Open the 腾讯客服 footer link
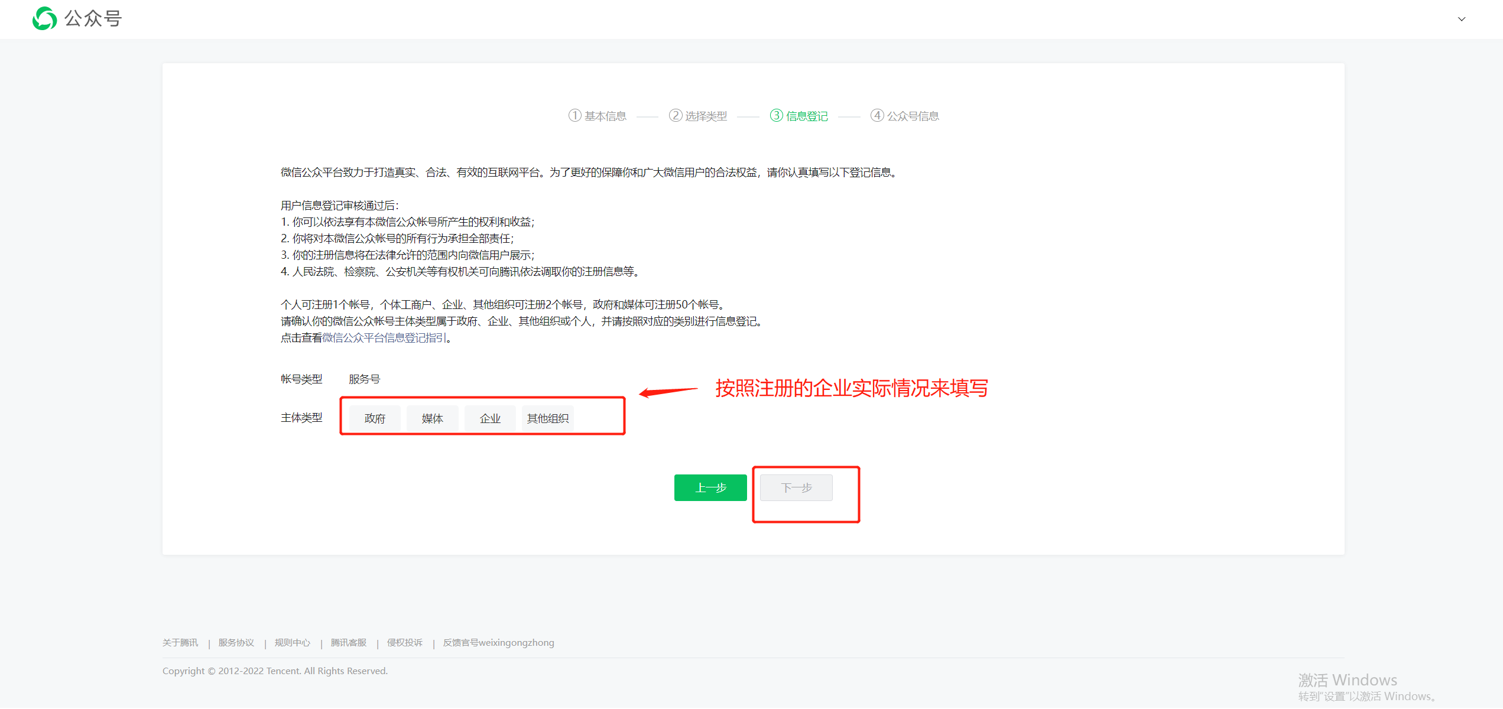 pyautogui.click(x=349, y=643)
